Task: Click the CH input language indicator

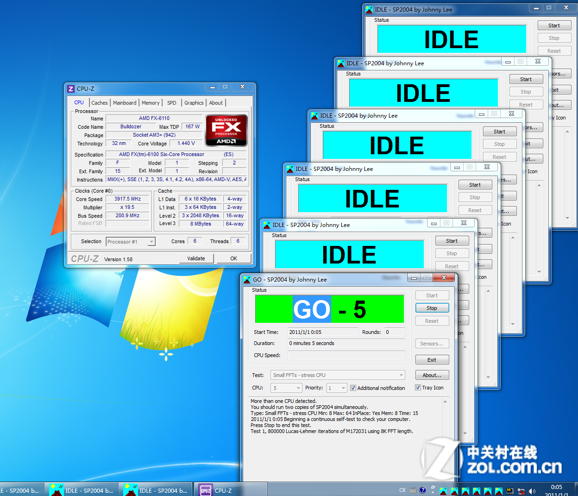Action: pos(402,490)
